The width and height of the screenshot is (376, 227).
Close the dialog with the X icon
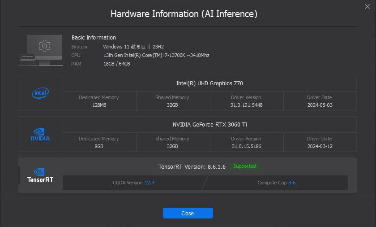[x=367, y=6]
